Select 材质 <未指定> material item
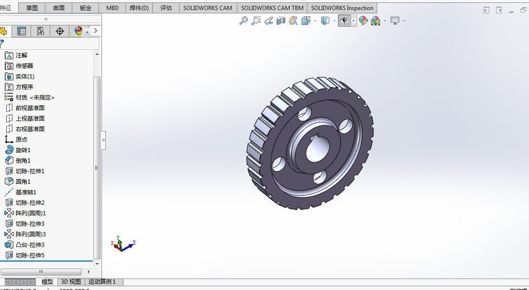The height and width of the screenshot is (290, 529). point(30,98)
